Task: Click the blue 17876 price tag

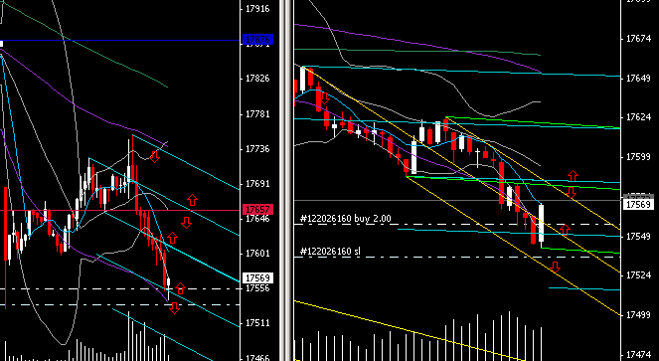Action: pyautogui.click(x=257, y=40)
